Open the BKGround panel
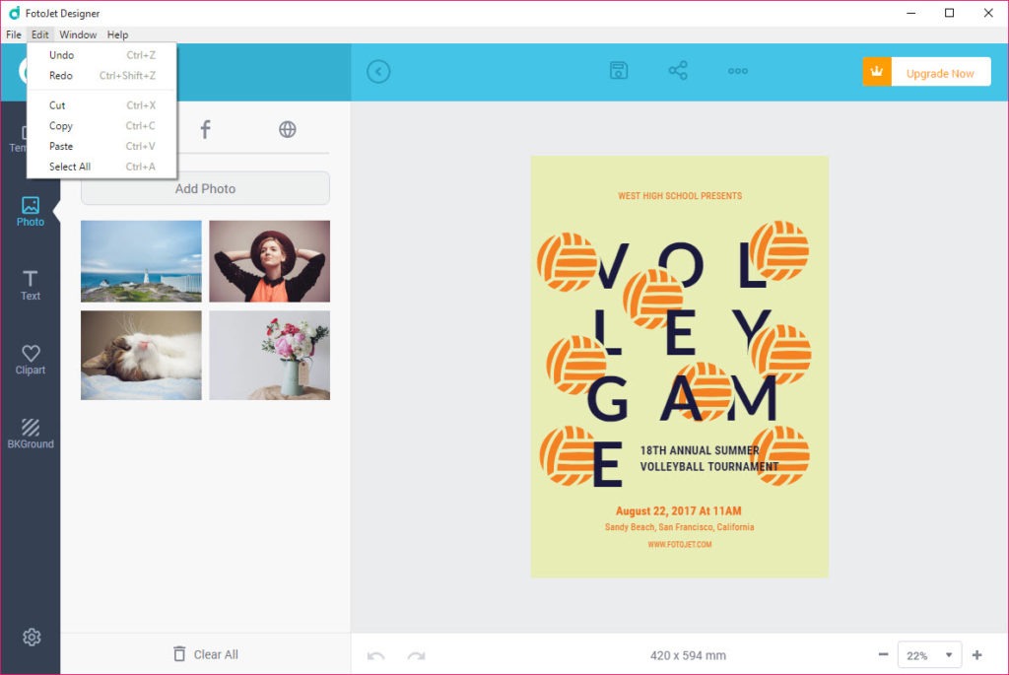Screen dimensions: 1009x675 pos(31,434)
